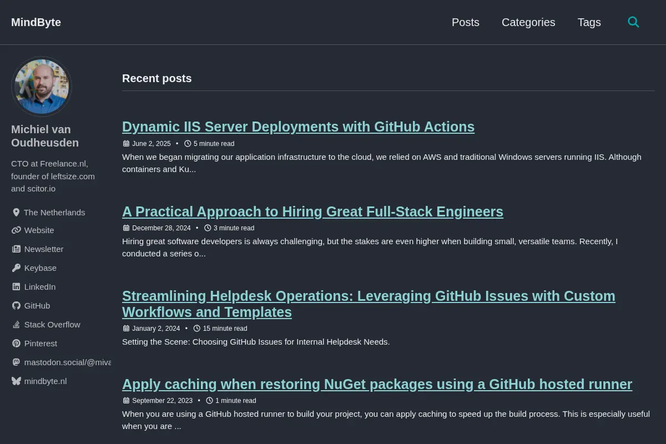This screenshot has width=666, height=444.
Task: Click the Pinterest icon
Action: pos(16,344)
